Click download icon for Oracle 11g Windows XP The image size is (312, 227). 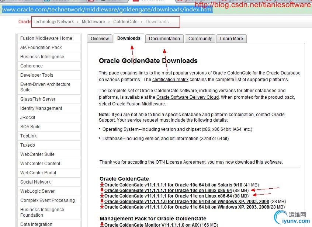102,207
